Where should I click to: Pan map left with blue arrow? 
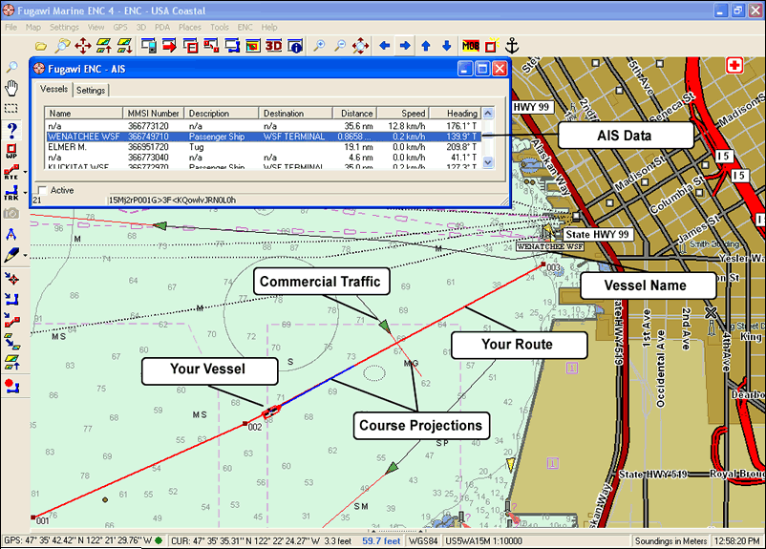coord(384,46)
